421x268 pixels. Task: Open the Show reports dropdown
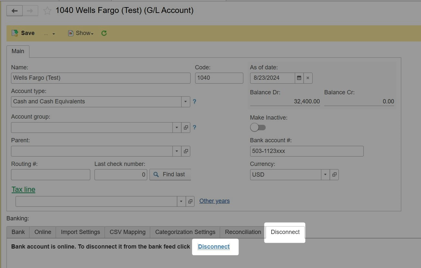(x=81, y=33)
